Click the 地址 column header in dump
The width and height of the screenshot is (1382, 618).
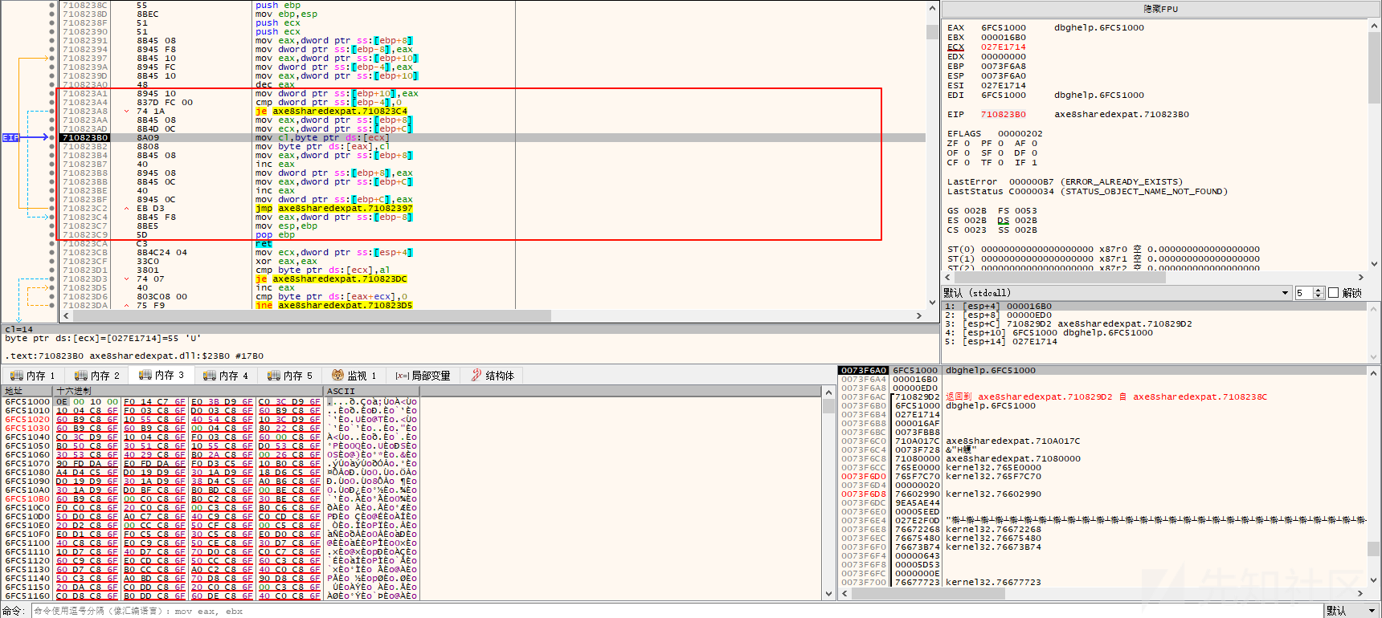tap(27, 391)
